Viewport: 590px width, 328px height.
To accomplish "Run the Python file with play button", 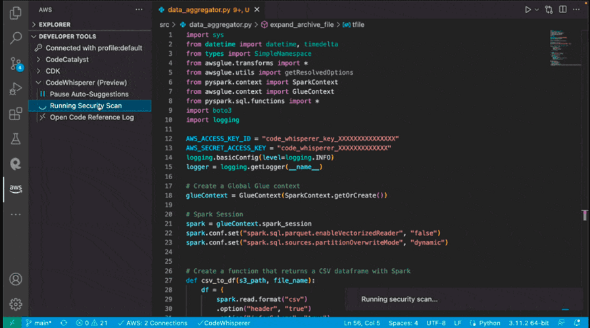I will tap(528, 10).
